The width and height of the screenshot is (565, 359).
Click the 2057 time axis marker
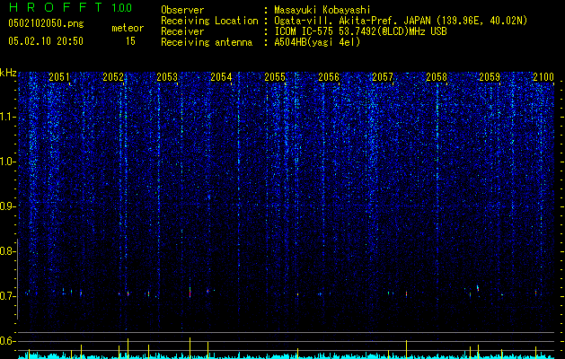tap(383, 77)
